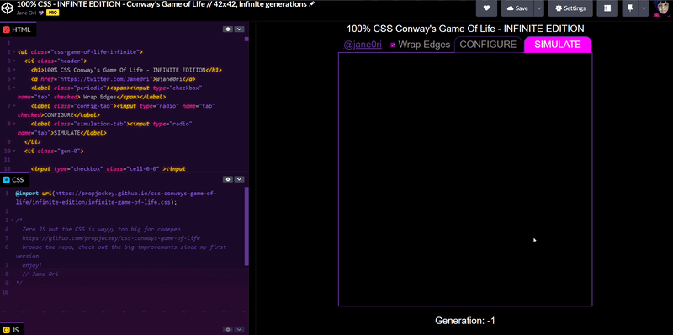Click the Save button with cloud icon
This screenshot has height=335, width=673.
(x=517, y=8)
